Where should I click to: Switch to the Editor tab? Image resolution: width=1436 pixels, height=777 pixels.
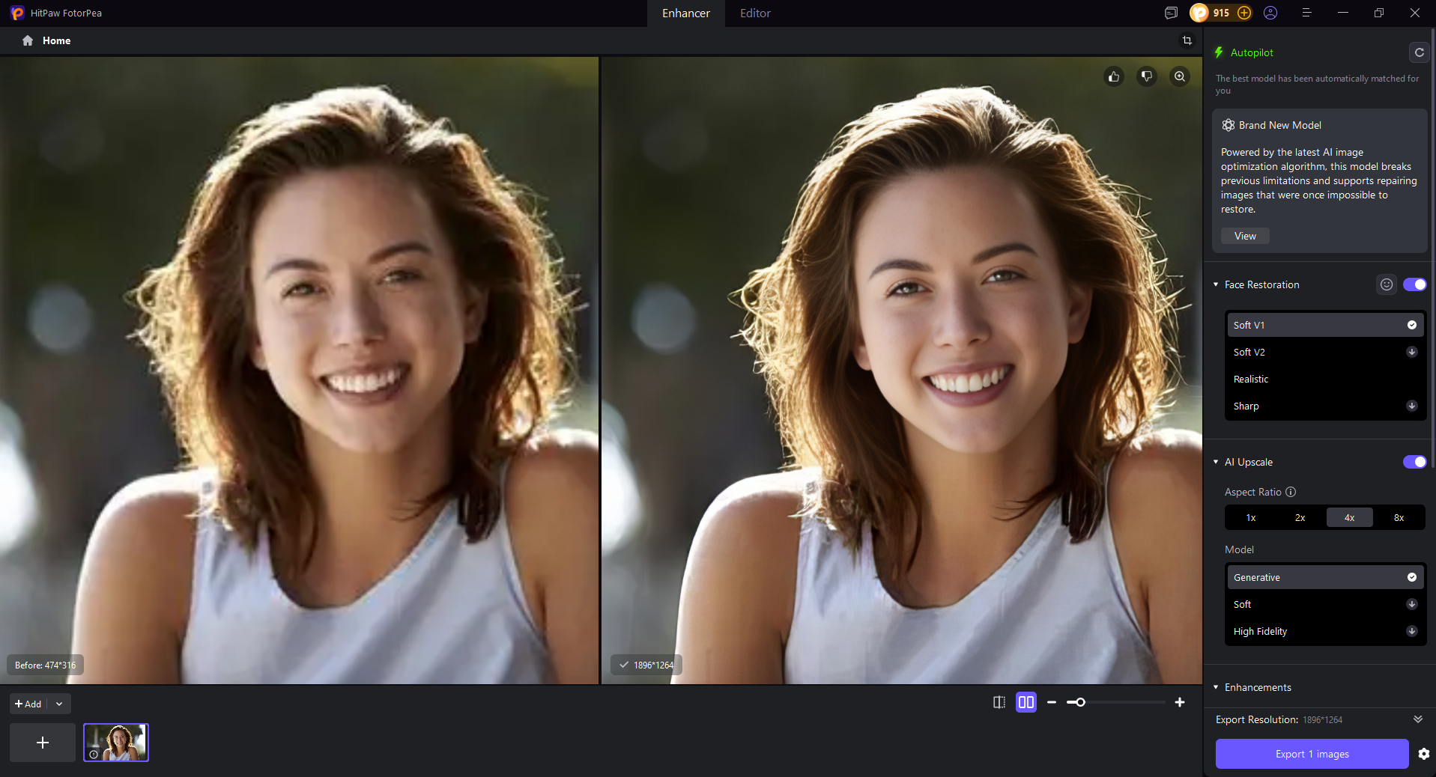coord(755,13)
